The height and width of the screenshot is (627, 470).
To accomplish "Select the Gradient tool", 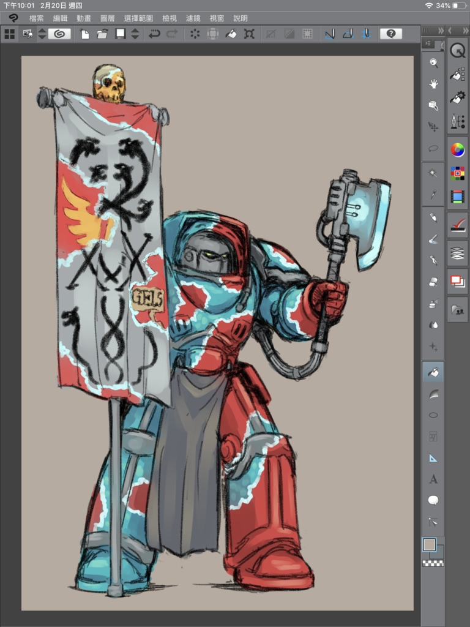I will click(433, 394).
